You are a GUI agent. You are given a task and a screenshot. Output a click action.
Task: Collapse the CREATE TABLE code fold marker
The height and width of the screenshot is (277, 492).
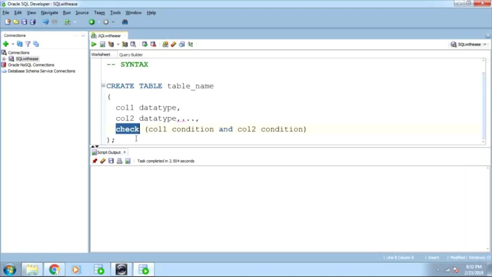103,85
